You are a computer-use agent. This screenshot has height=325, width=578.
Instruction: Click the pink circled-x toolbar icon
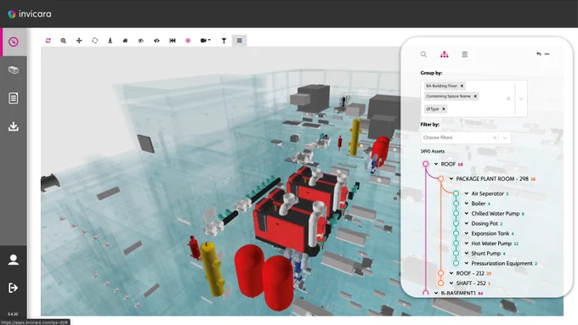[x=188, y=41]
